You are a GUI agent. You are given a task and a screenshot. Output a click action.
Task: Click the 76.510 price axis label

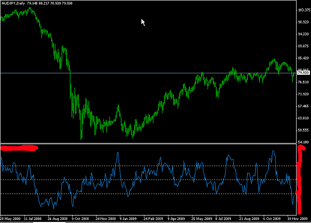coord(304,82)
